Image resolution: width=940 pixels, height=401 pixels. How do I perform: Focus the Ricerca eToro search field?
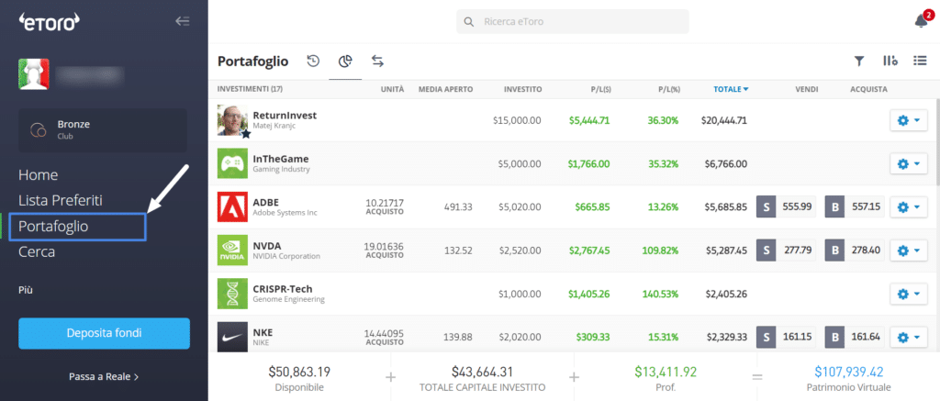click(573, 22)
